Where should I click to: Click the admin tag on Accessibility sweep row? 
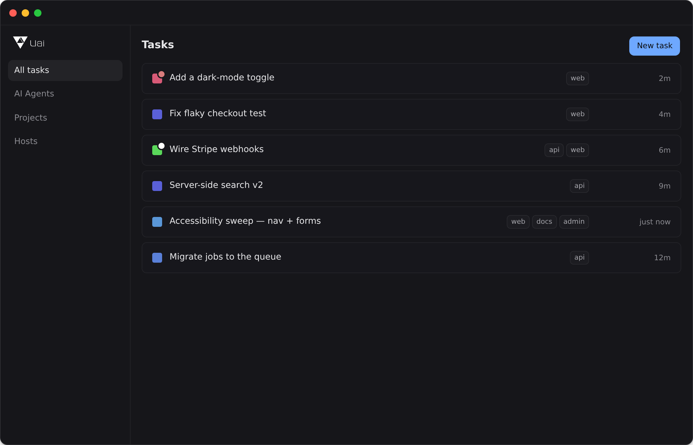click(574, 222)
